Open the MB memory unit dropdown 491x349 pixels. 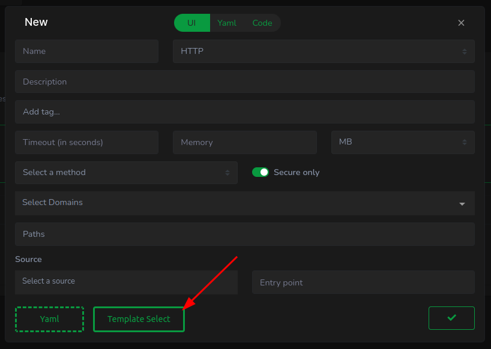tap(403, 142)
